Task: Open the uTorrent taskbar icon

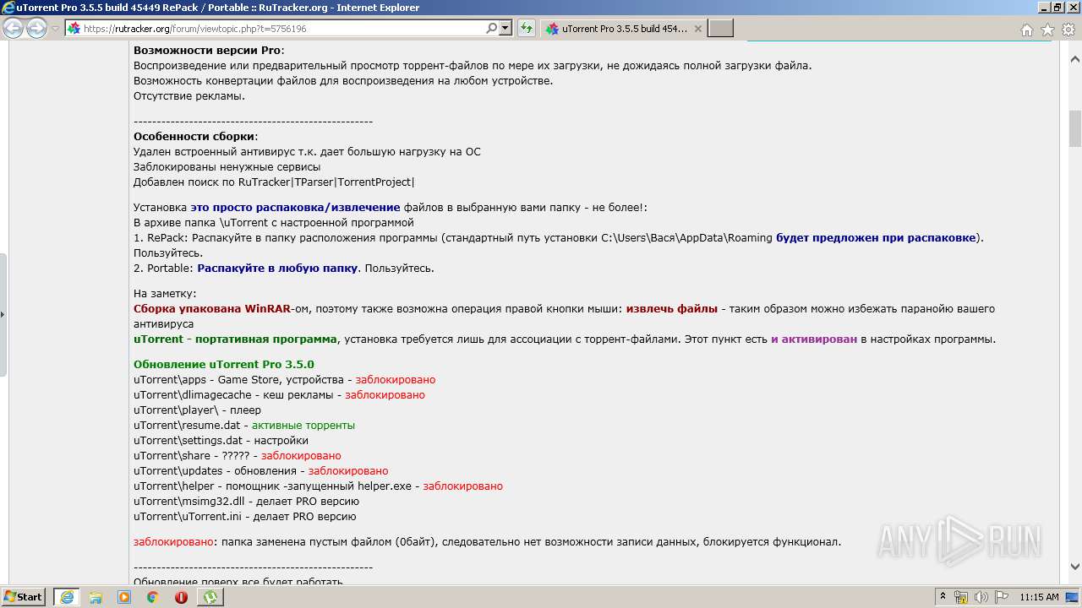Action: [210, 597]
